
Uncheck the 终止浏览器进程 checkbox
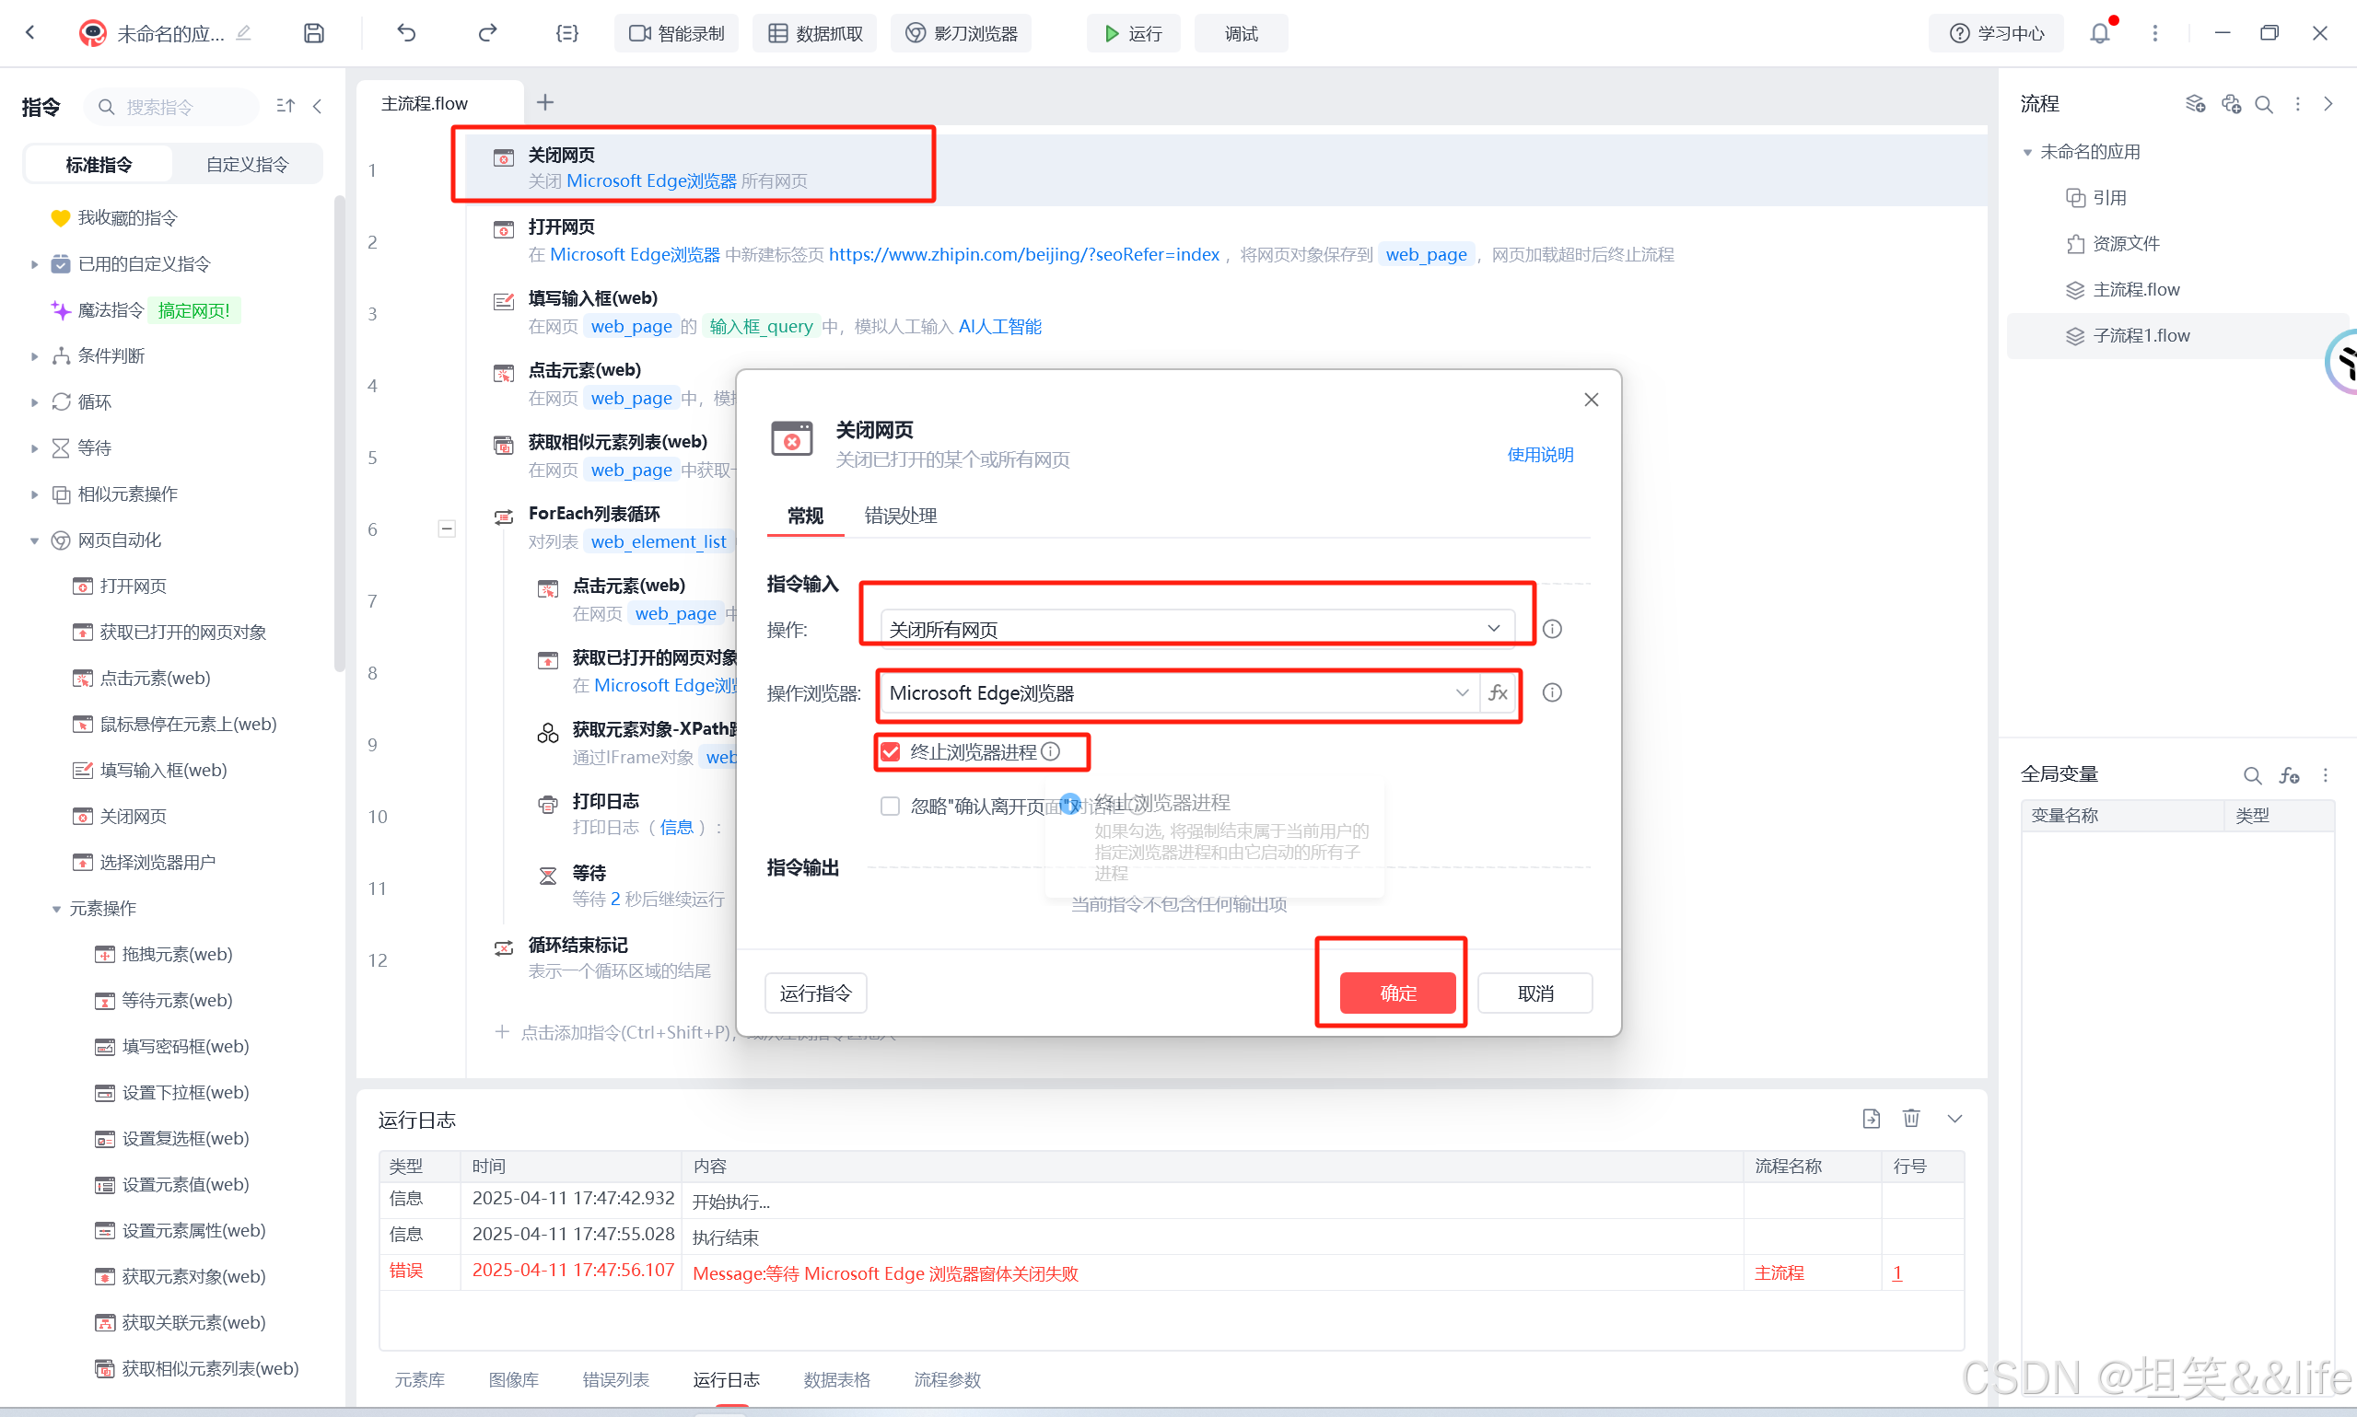891,752
